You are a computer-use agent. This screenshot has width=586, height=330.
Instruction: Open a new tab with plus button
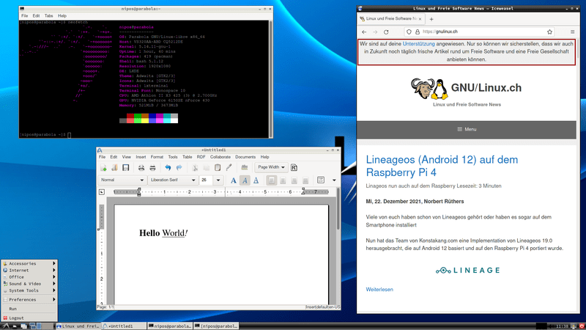[431, 19]
